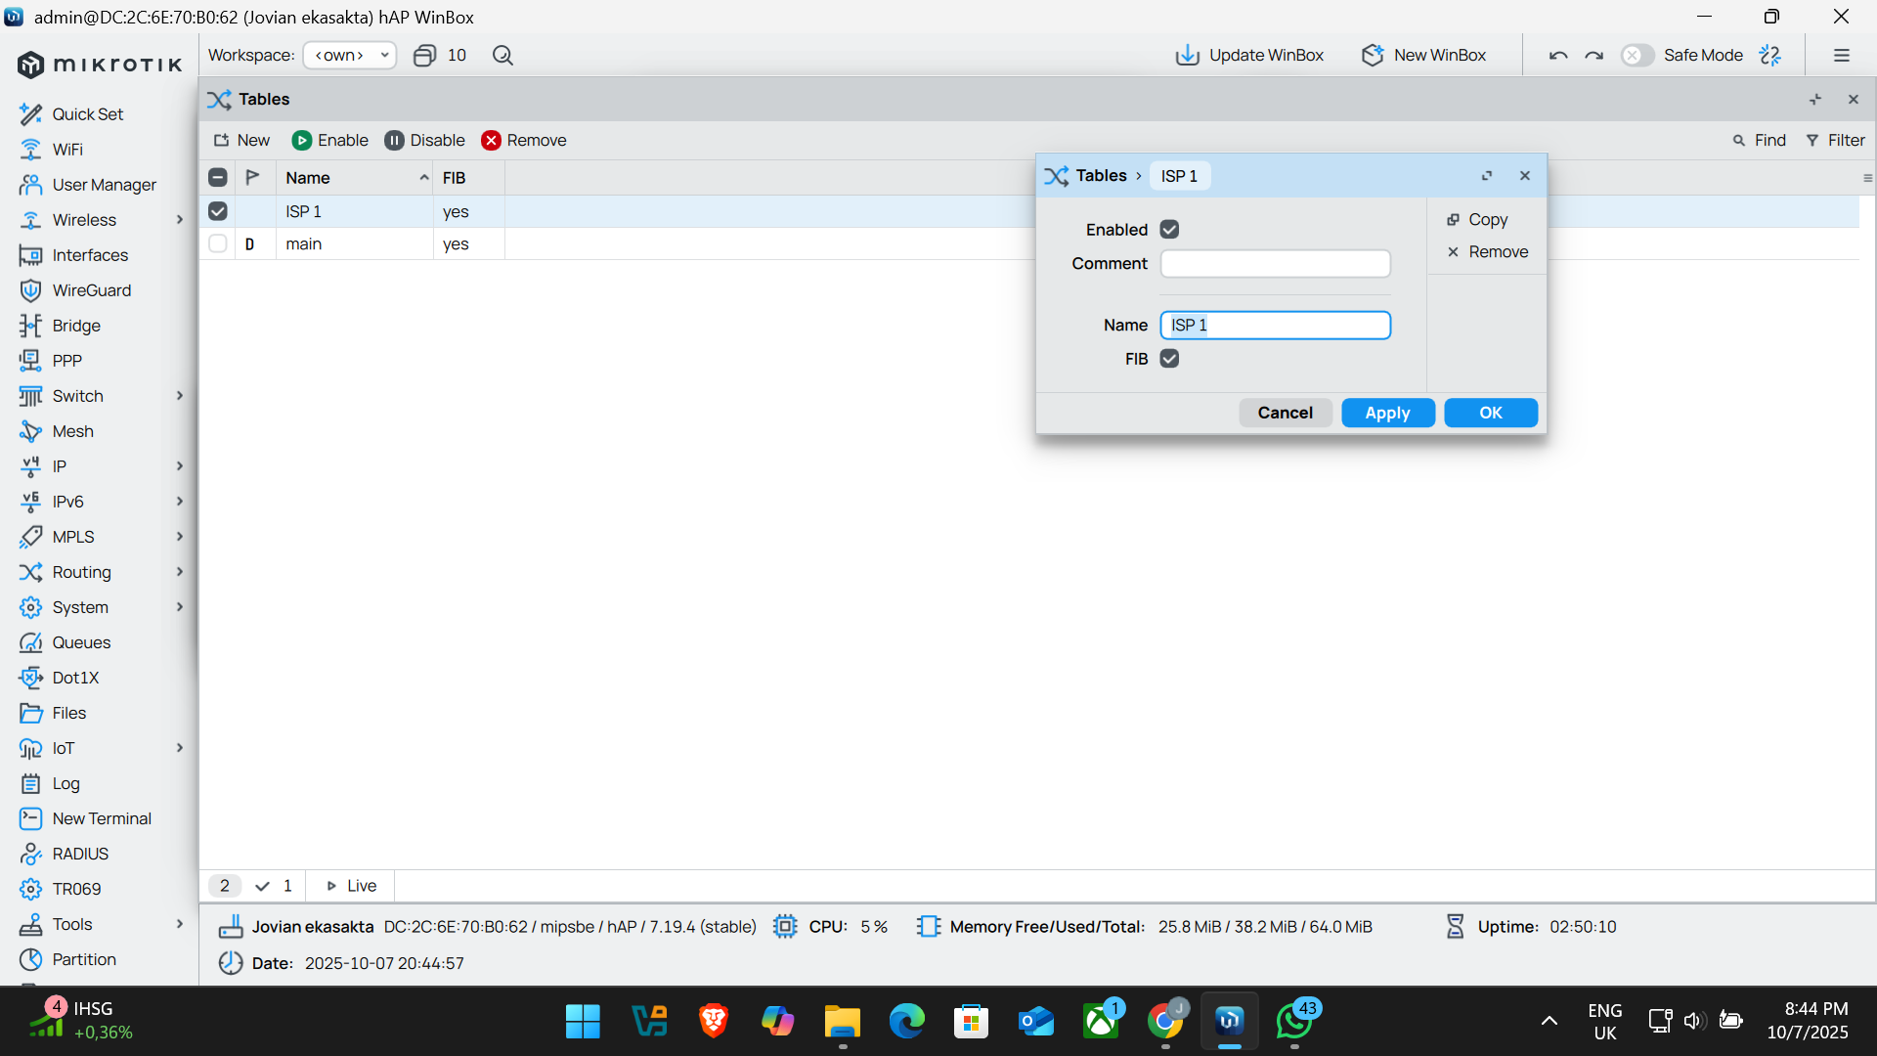Click the Name input field

point(1275,326)
